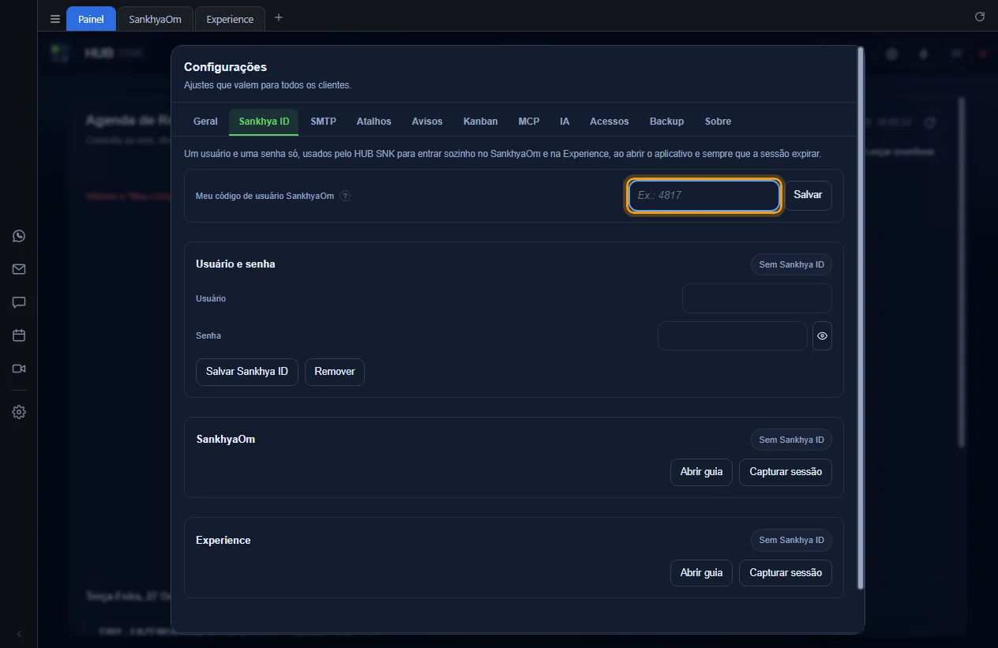Viewport: 998px width, 648px height.
Task: Open the Avisos settings tab
Action: coord(427,122)
